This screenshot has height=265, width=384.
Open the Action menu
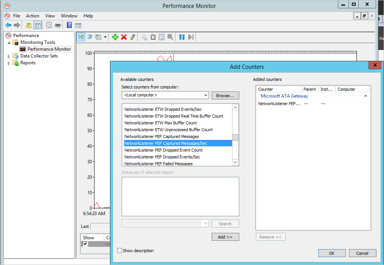(33, 15)
